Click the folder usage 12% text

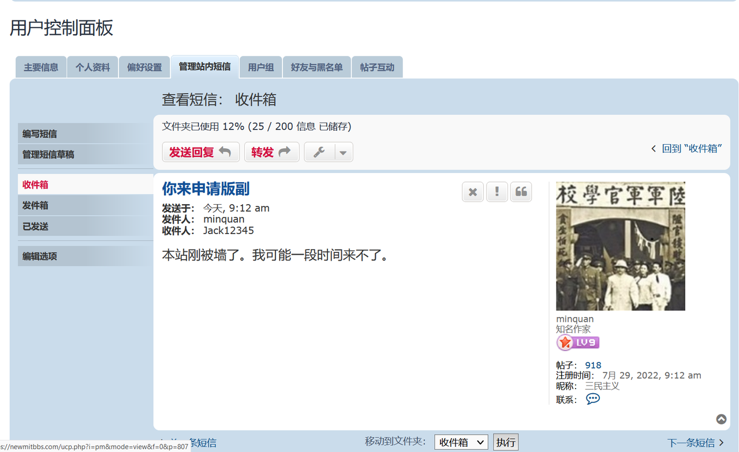257,126
